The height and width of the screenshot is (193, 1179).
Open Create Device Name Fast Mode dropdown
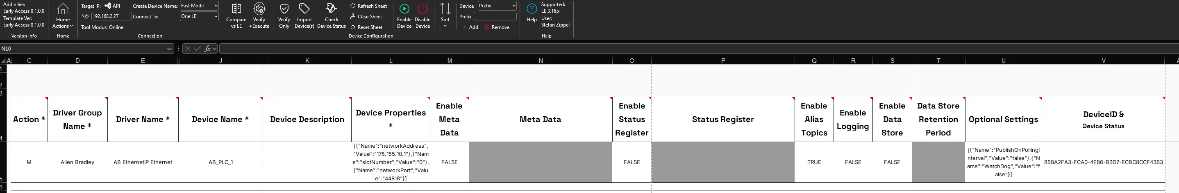click(199, 6)
